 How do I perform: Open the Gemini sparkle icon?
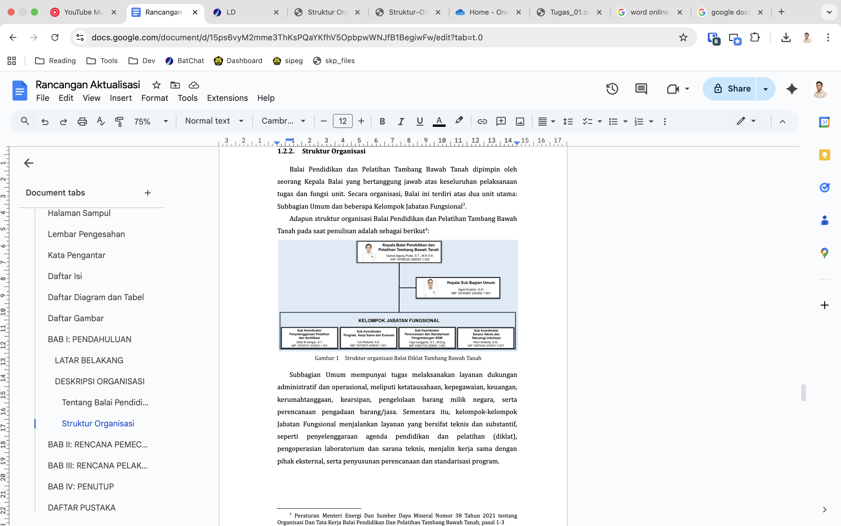point(792,89)
